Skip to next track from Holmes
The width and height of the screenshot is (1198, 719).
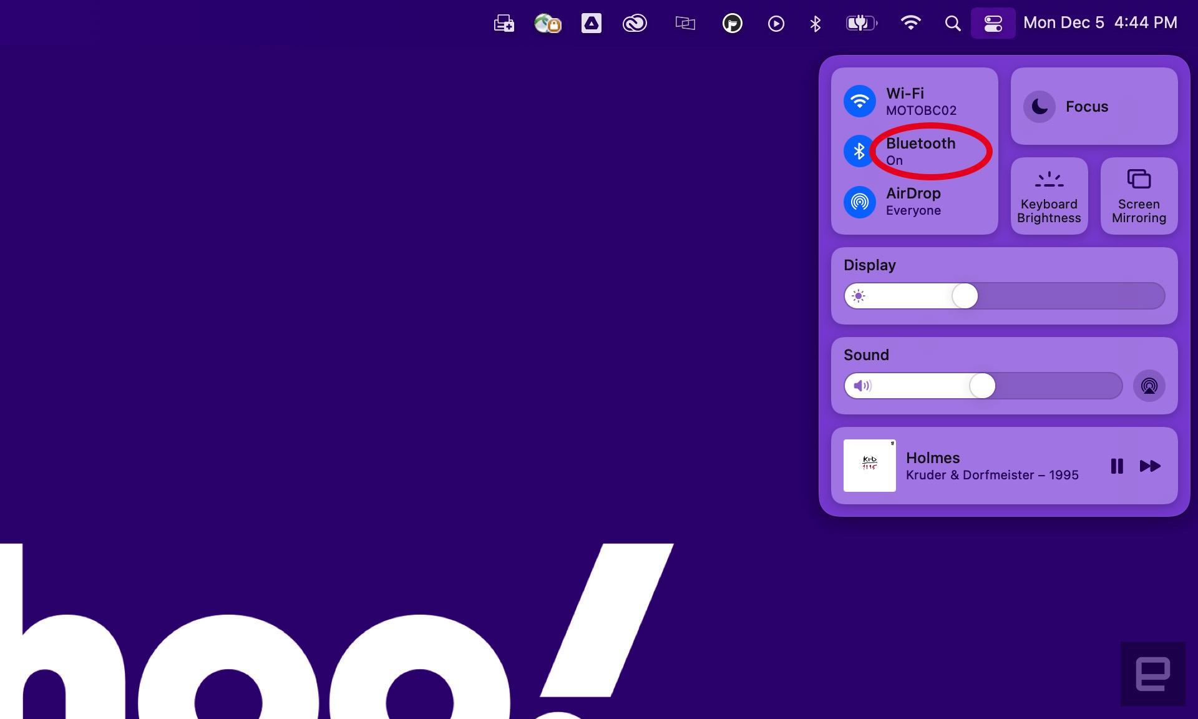tap(1151, 465)
